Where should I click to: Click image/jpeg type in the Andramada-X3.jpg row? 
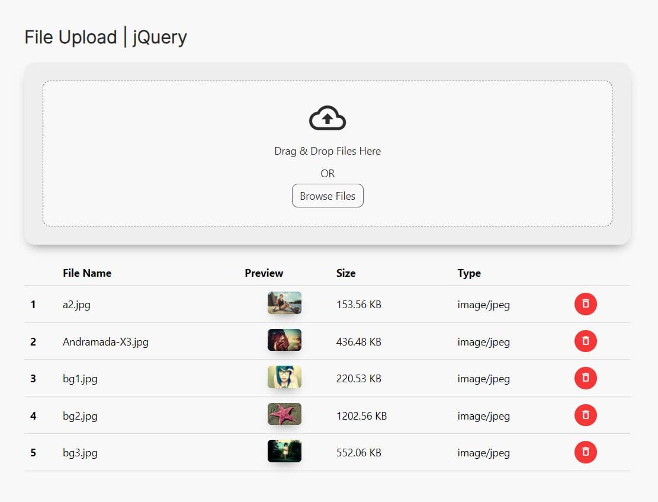484,343
